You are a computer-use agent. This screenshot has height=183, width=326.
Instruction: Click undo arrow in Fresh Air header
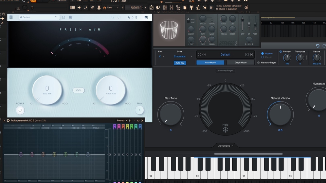pyautogui.click(x=112, y=17)
